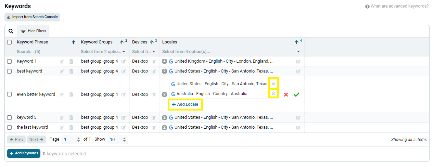This screenshot has width=434, height=167.
Task: Edit keyword groups for 'keyword 5'
Action: (x=124, y=118)
